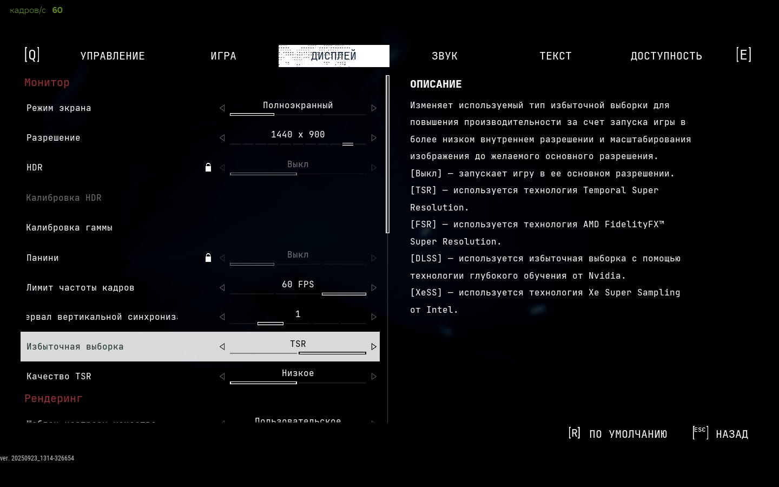Viewport: 779px width, 487px height.
Task: Open the Доступность tab
Action: click(666, 56)
